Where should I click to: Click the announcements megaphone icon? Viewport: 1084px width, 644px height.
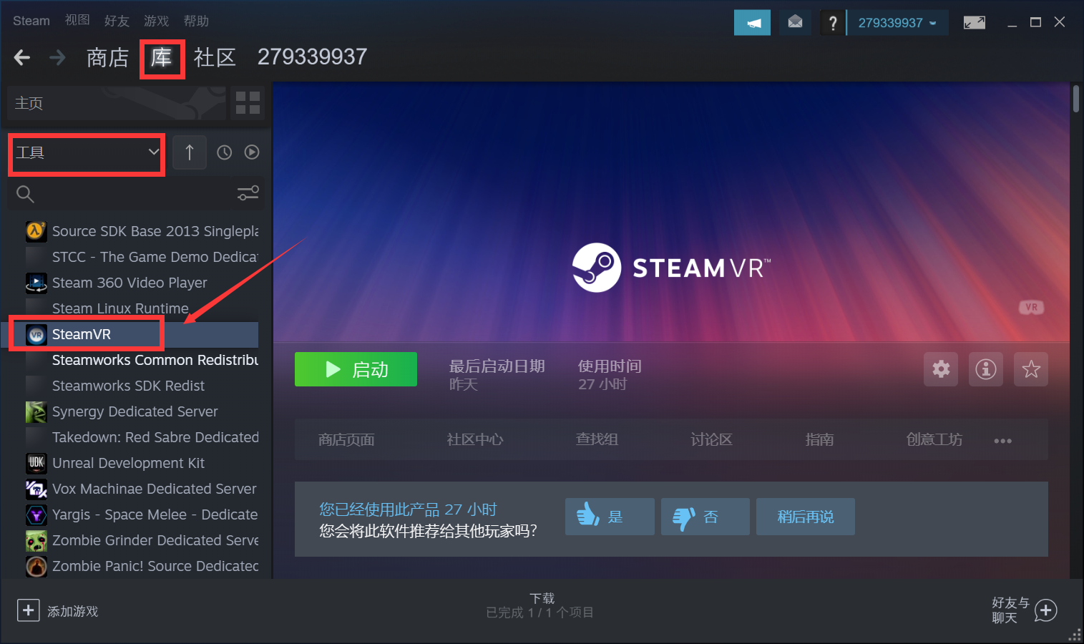tap(752, 23)
